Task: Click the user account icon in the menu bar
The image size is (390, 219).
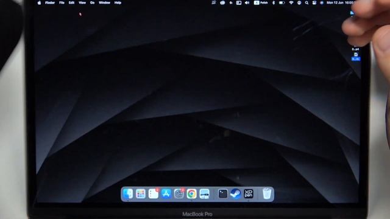Action: (299, 2)
